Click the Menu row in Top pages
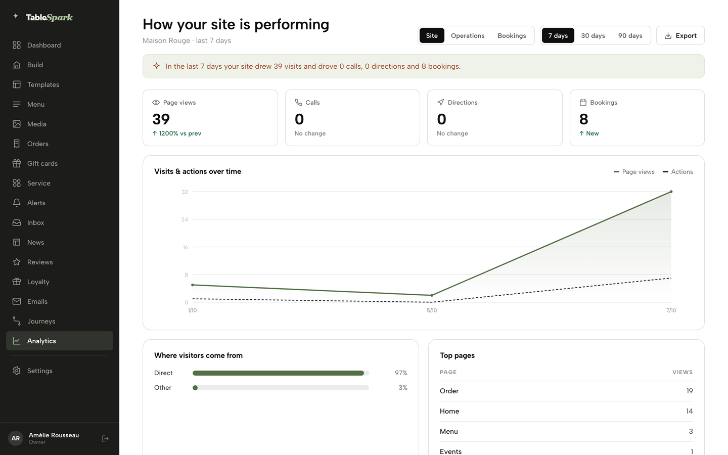The width and height of the screenshot is (728, 455). click(566, 431)
